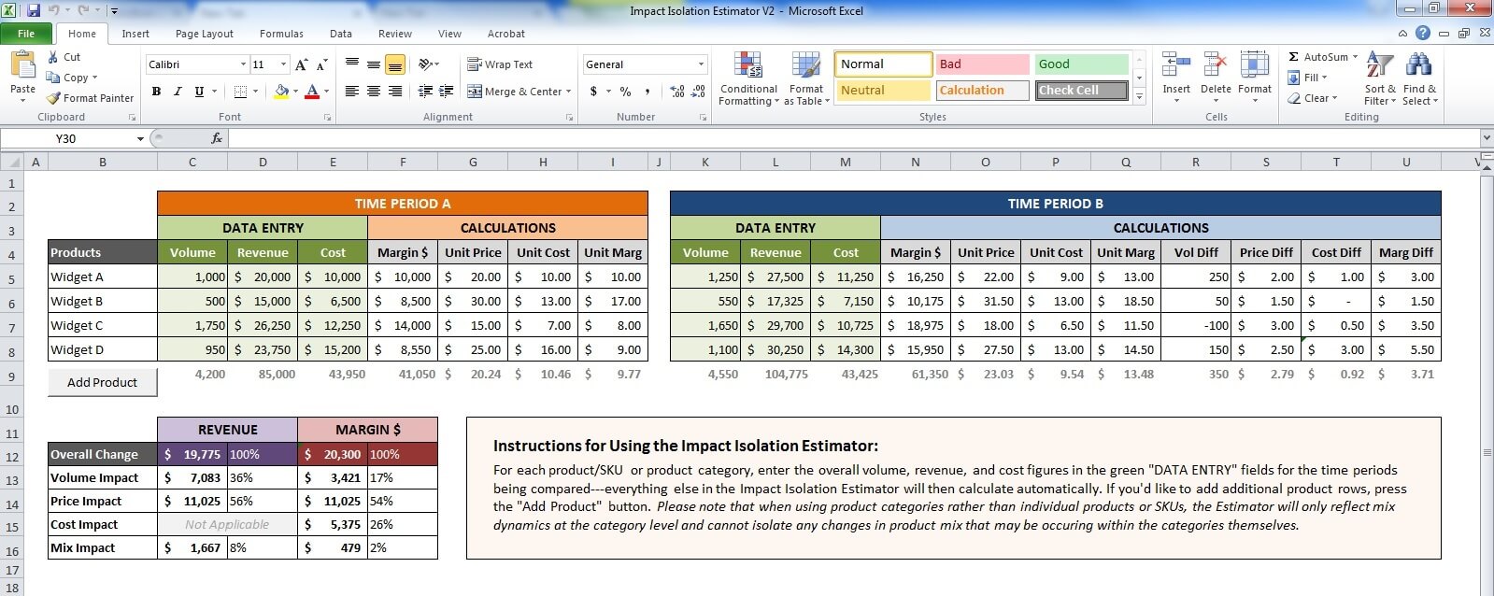This screenshot has height=596, width=1494.
Task: Apply the green Good cell style
Action: 1081,64
